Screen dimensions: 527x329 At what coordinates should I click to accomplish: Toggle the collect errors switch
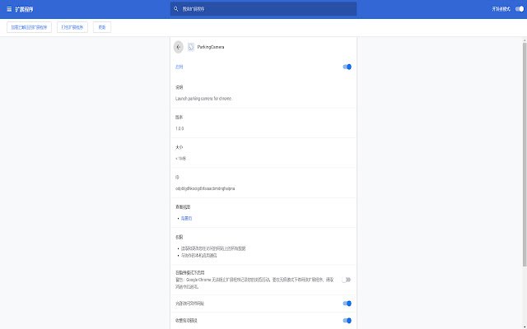pyautogui.click(x=347, y=321)
